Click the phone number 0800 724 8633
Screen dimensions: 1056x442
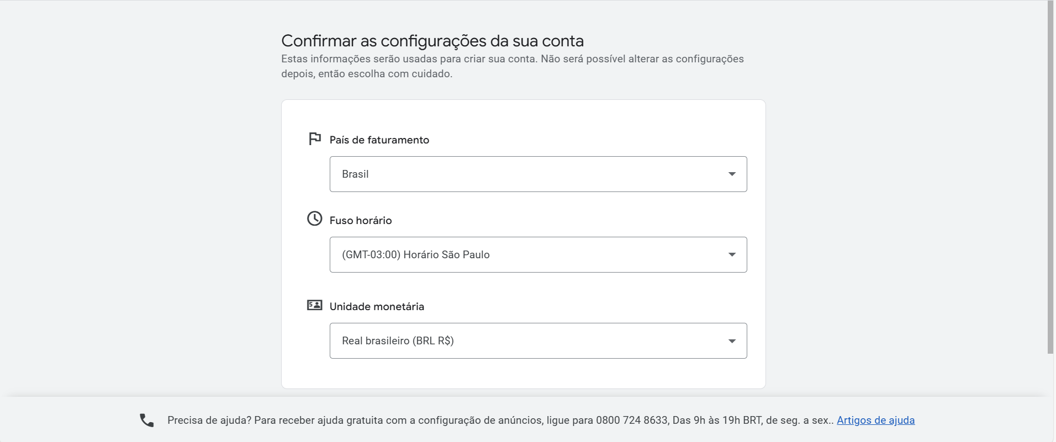631,419
